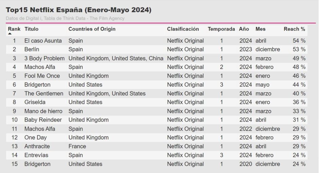Click the Clasificación column header
Image resolution: width=319 pixels, height=173 pixels.
point(183,29)
